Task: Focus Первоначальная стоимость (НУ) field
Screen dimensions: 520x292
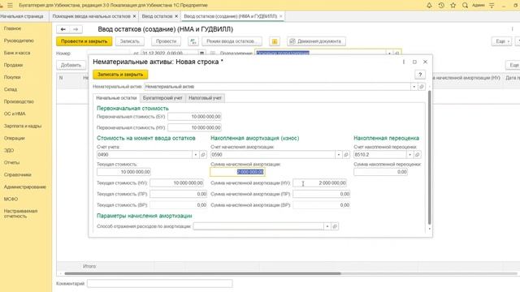Action: coord(195,128)
